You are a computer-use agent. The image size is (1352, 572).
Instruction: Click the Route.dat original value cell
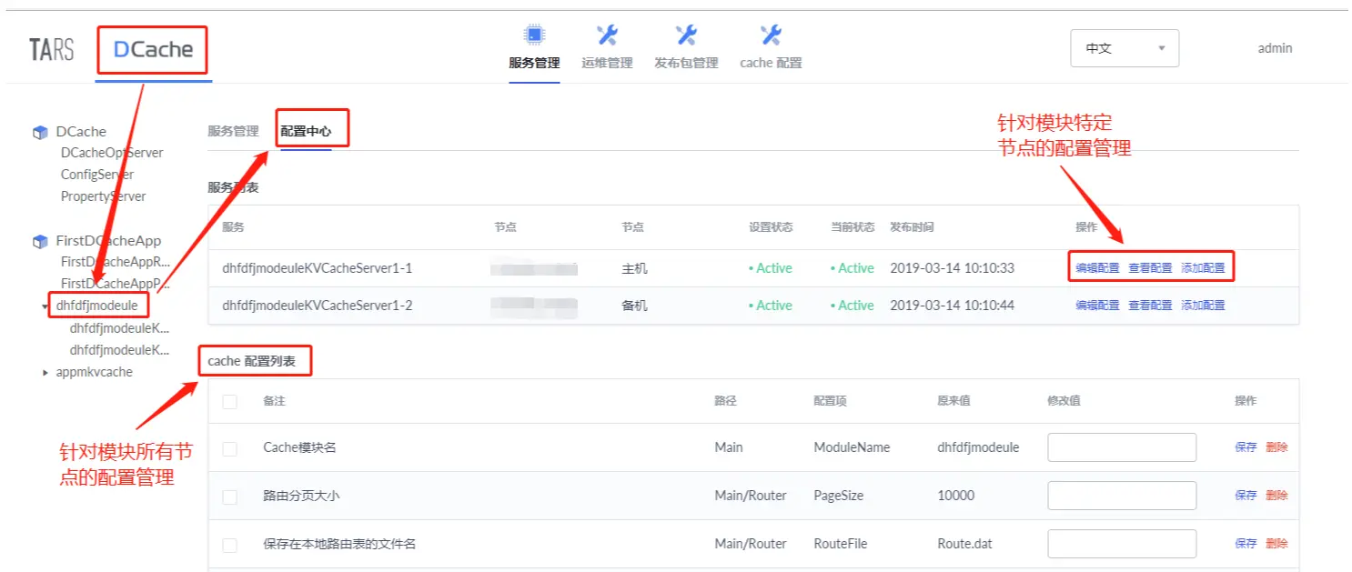coord(964,544)
